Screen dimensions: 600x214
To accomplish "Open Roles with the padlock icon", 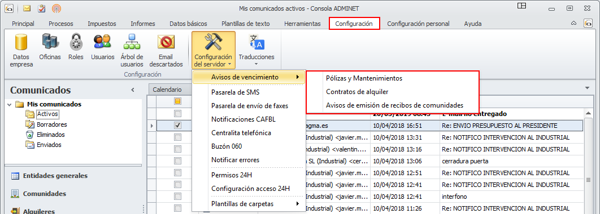I will pos(76,47).
